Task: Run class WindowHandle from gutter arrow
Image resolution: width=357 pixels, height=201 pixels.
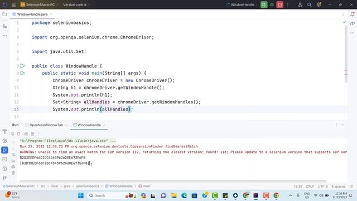Action: coord(22,66)
